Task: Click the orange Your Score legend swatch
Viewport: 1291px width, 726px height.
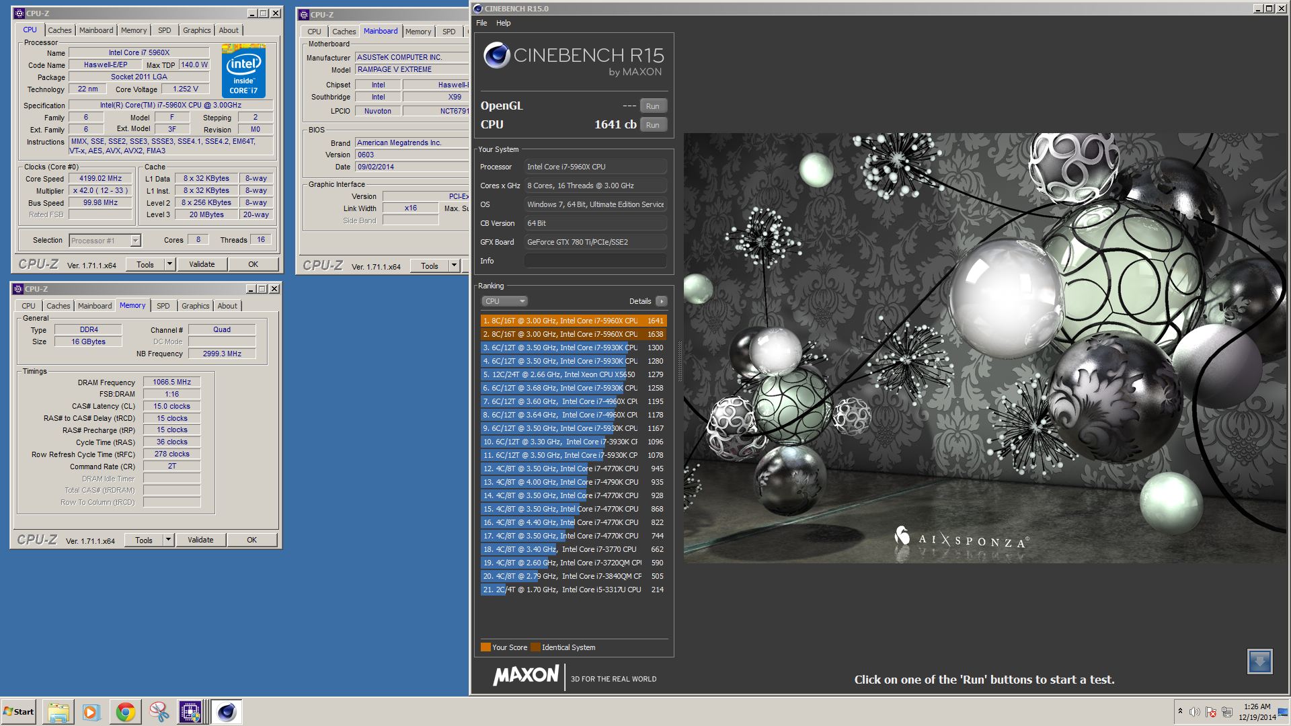Action: point(485,647)
